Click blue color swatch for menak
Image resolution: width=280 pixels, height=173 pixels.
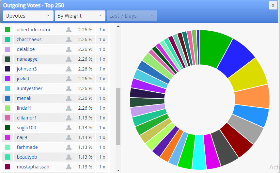click(x=8, y=98)
